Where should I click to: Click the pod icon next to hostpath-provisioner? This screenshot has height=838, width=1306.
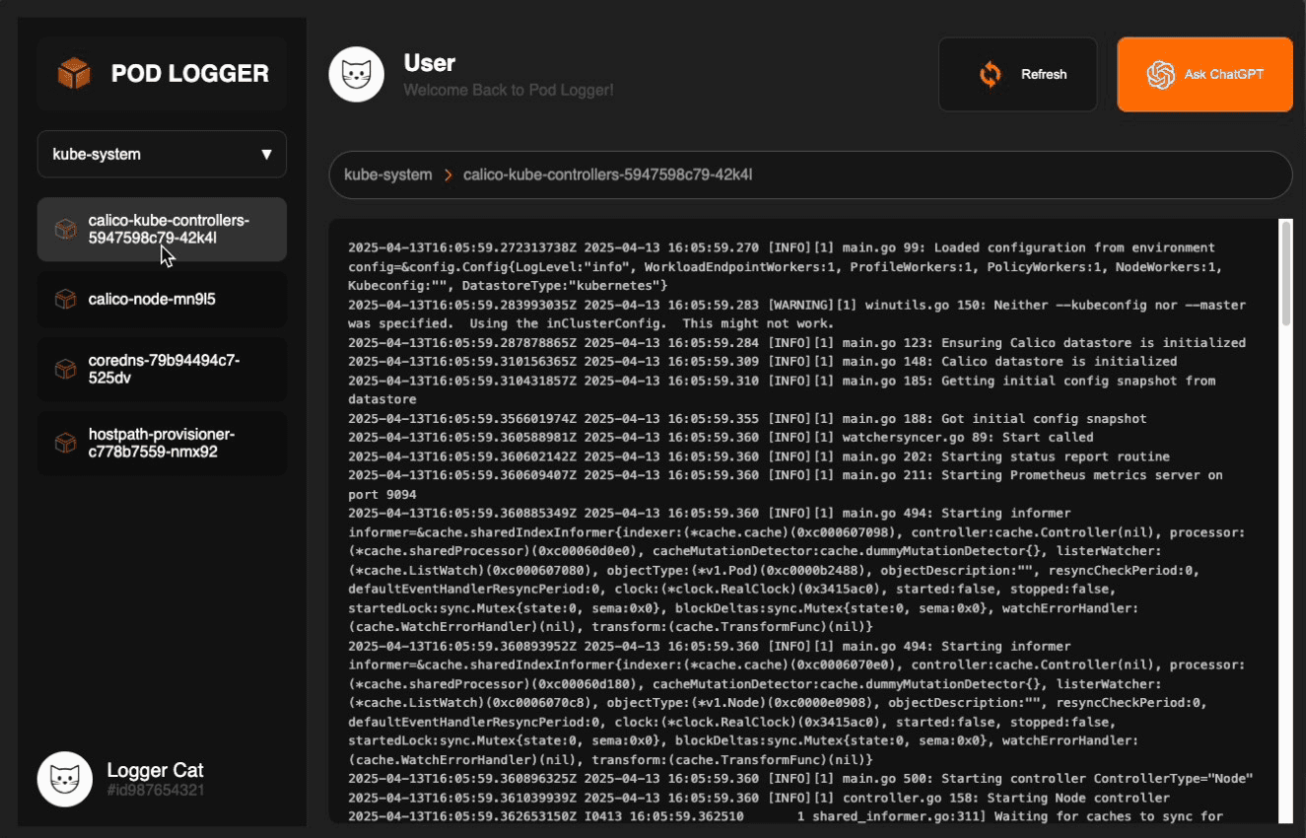click(65, 443)
